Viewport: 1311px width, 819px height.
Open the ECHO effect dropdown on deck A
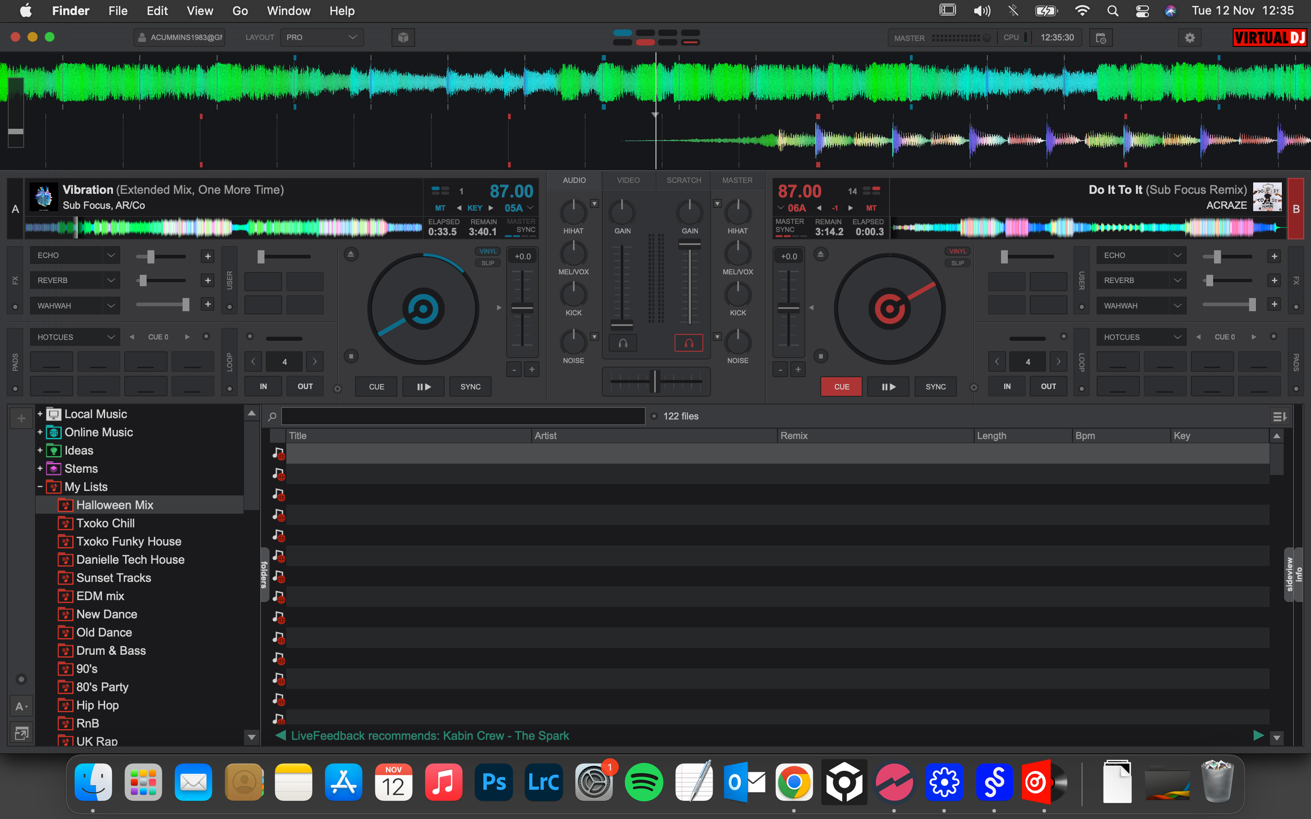click(x=111, y=255)
